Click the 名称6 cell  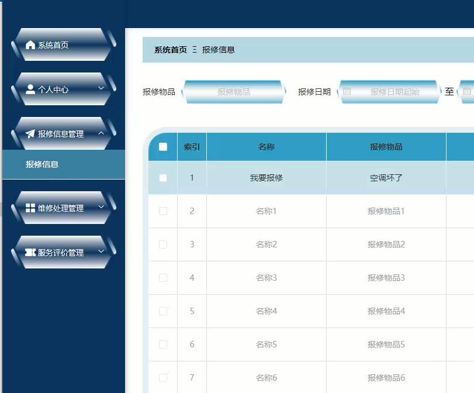tap(267, 377)
